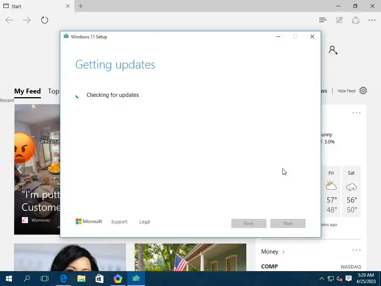Select the Start tab

point(36,6)
